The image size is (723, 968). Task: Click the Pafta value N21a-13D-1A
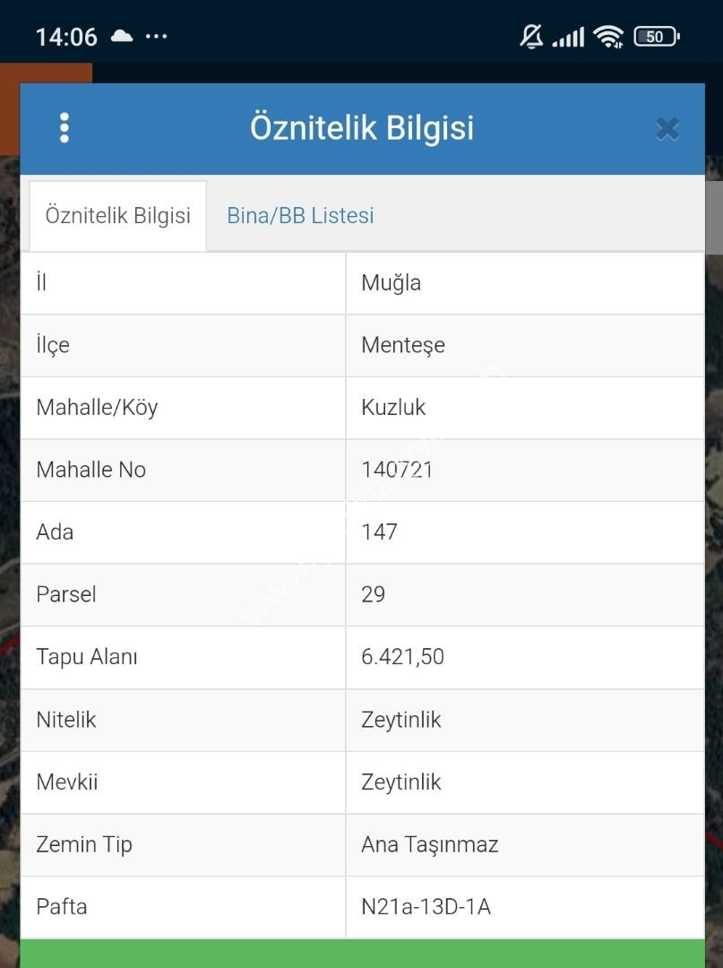coord(426,907)
